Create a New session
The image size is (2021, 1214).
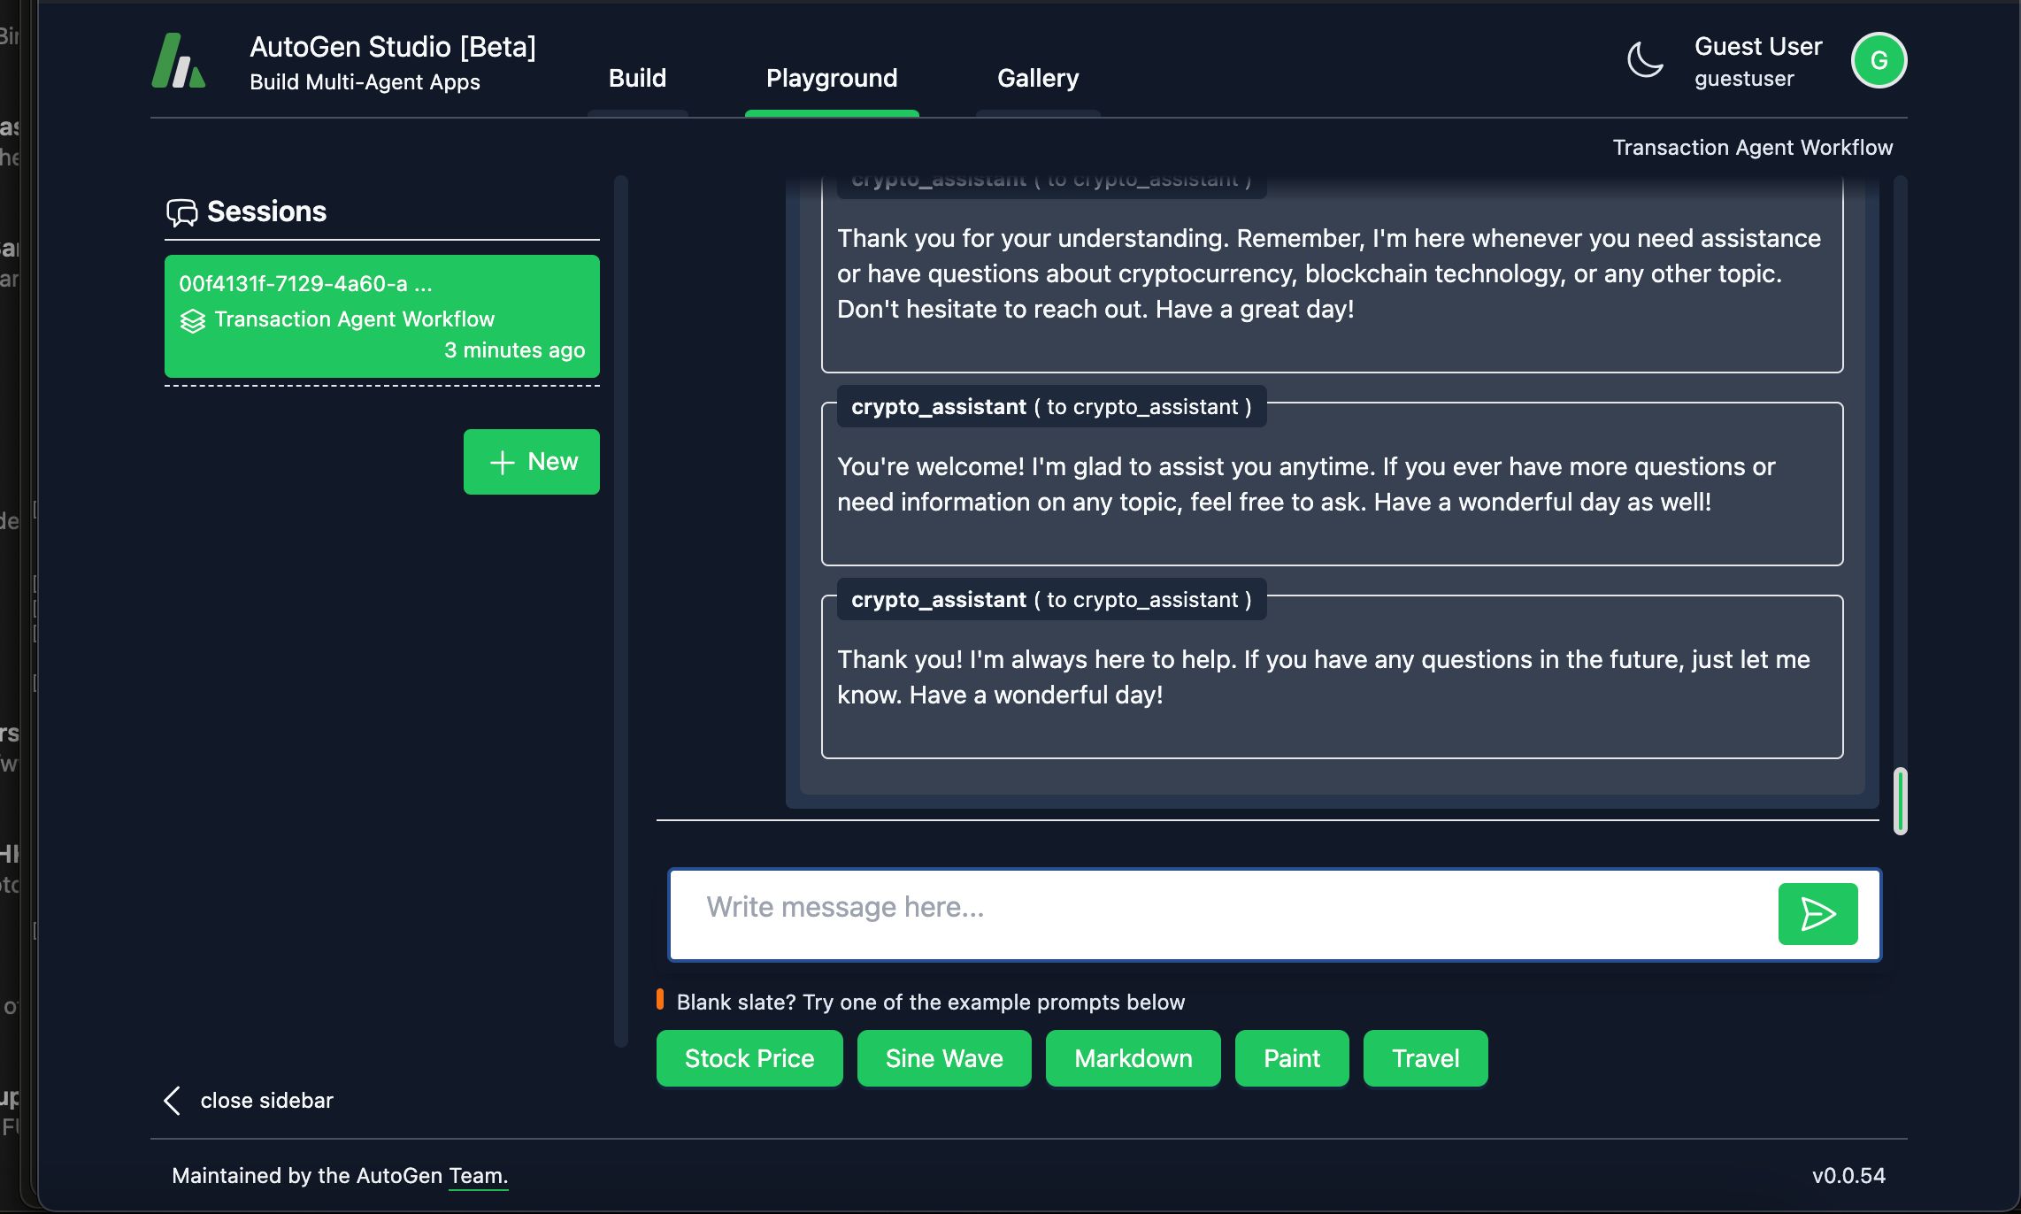(532, 462)
